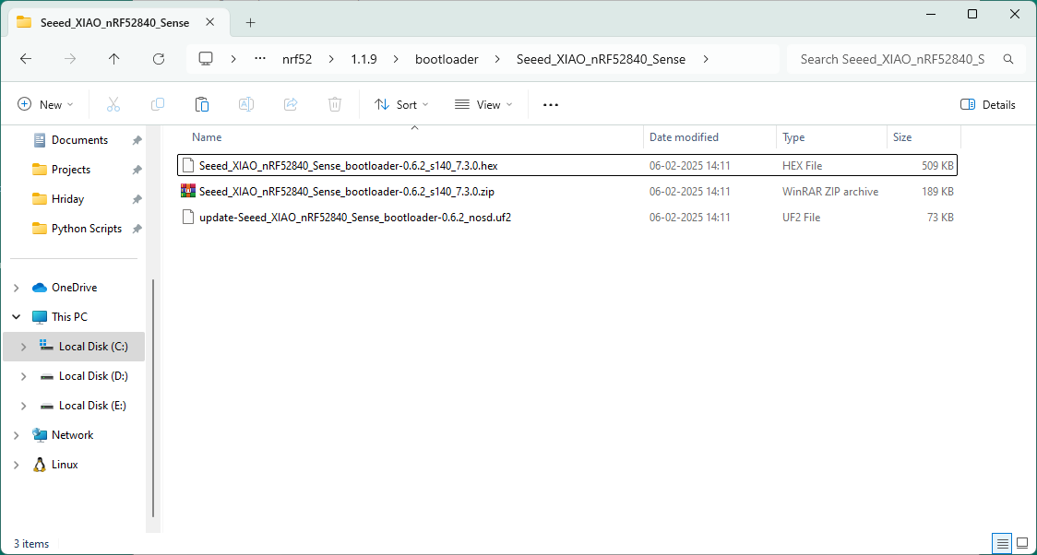1037x555 pixels.
Task: Switch to large thumbnails view icon
Action: coord(1022,543)
